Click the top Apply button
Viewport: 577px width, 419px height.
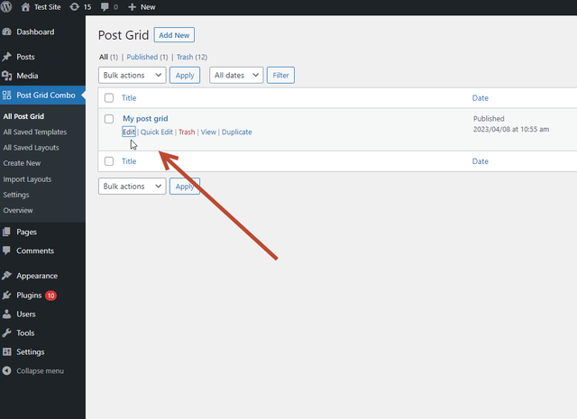185,75
